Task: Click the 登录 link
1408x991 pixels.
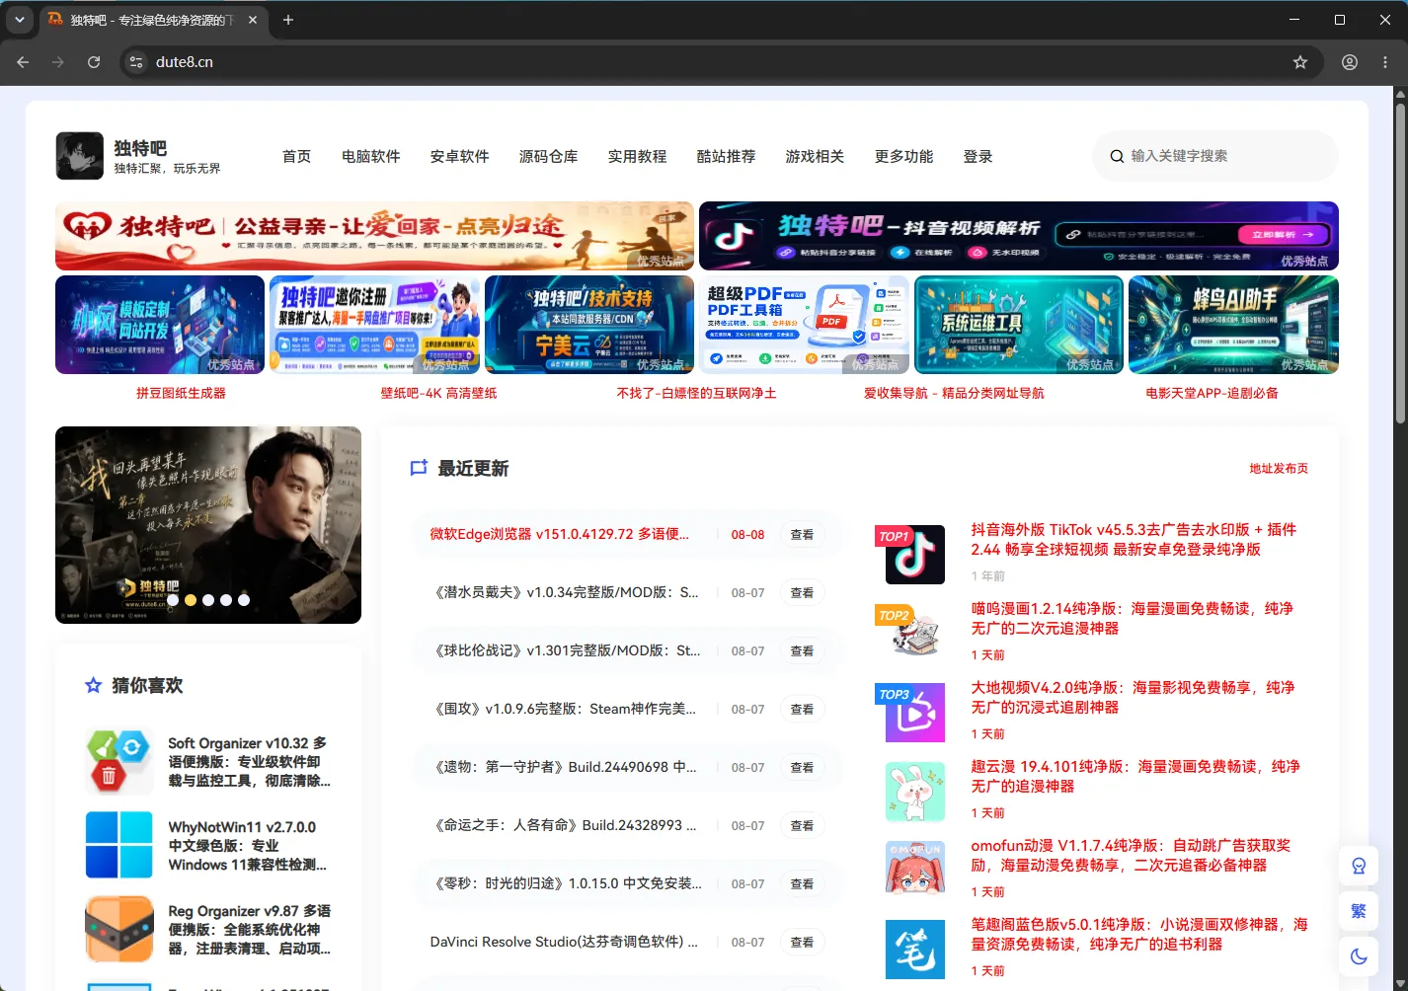Action: tap(978, 157)
